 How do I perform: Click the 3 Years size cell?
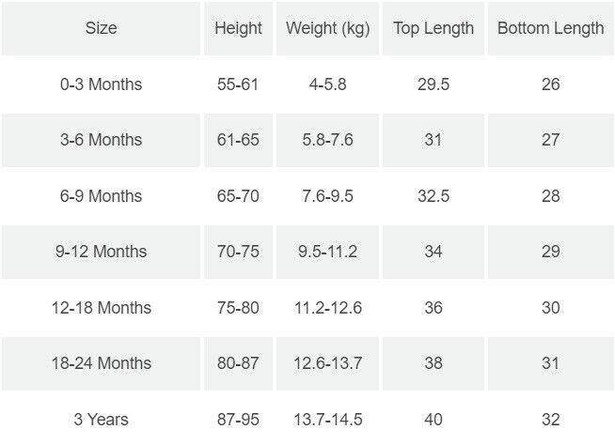[x=101, y=419]
